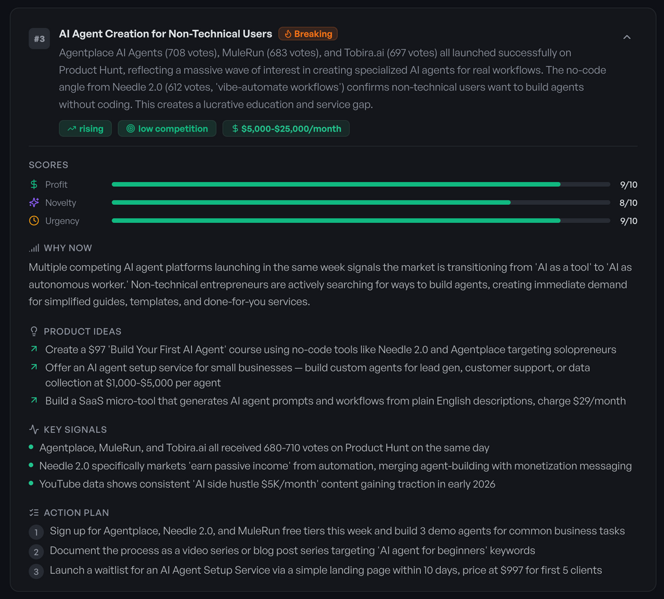The width and height of the screenshot is (664, 599).
Task: Select the $5,000-$25,000/month tag
Action: pyautogui.click(x=286, y=129)
